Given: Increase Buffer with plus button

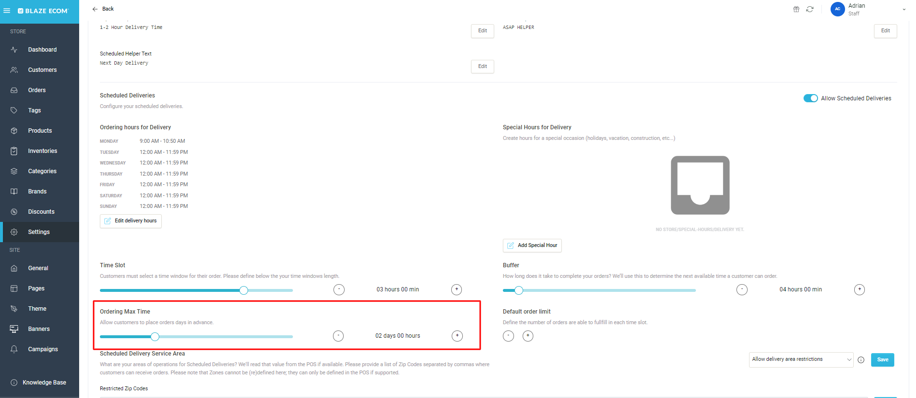Looking at the screenshot, I should pyautogui.click(x=860, y=289).
